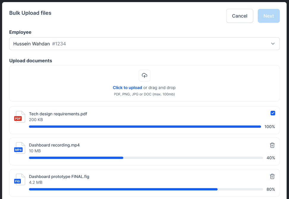Click the Dashboard recording.mp4 progress bar
This screenshot has width=289, height=199.
point(146,158)
